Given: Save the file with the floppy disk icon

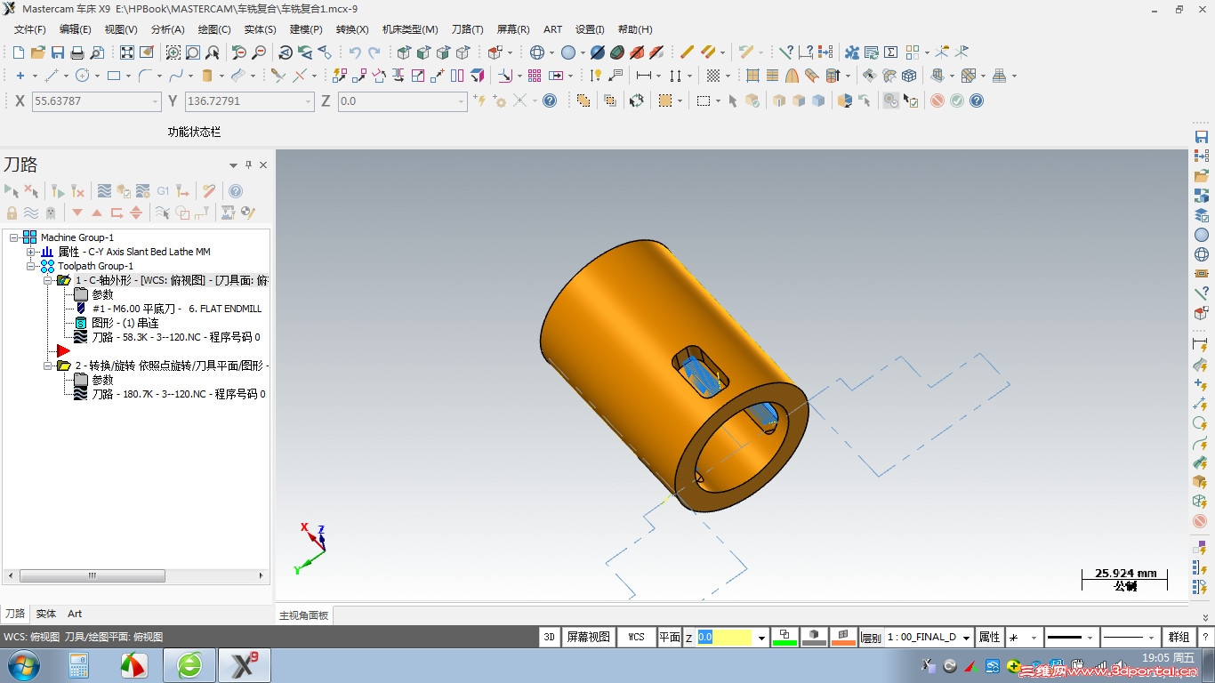Looking at the screenshot, I should point(58,52).
